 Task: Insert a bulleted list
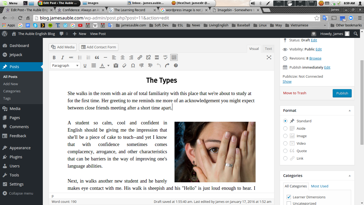[x=80, y=57]
